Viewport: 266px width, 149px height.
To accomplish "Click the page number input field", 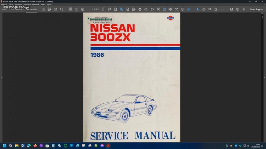I will (96, 9).
